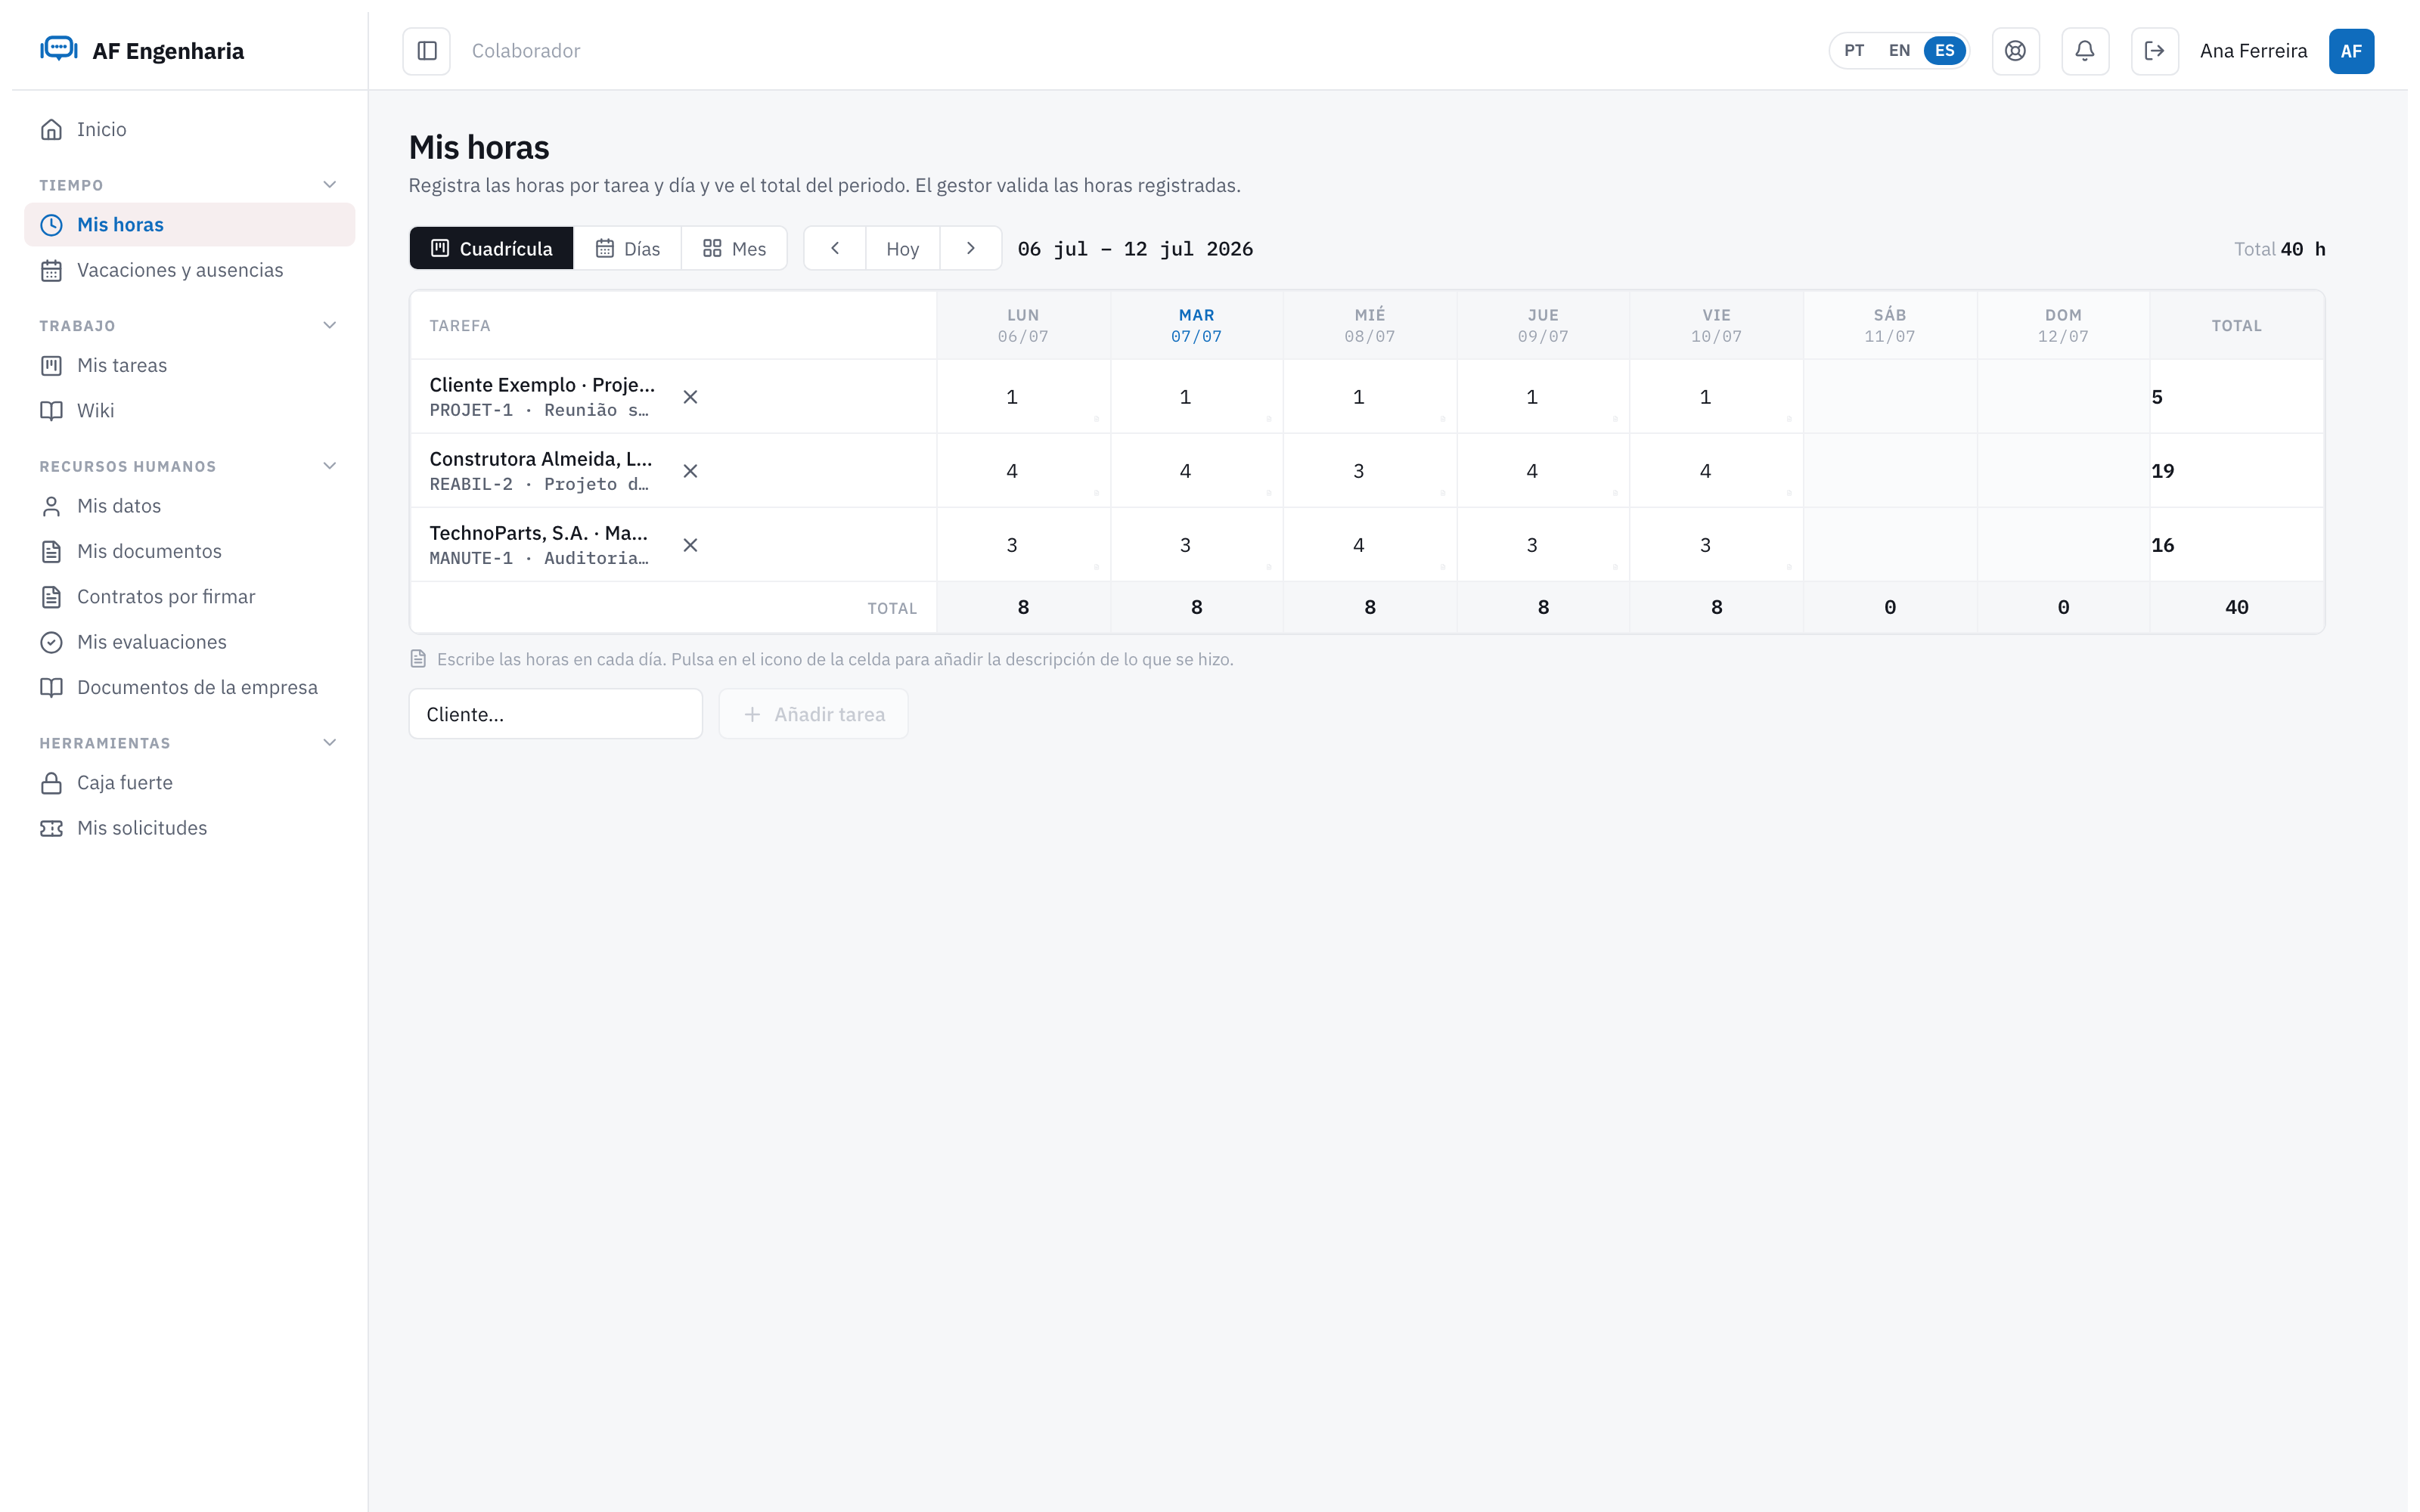
Task: Click the date range 06 jul – 12 jul 2026
Action: (1135, 249)
